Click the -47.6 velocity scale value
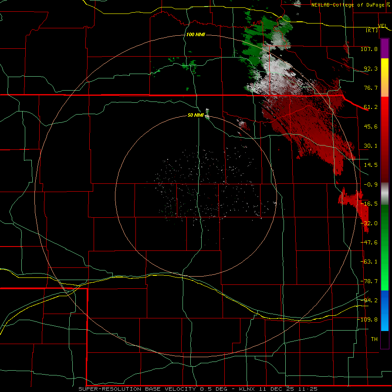The height and width of the screenshot is (392, 392). click(x=369, y=243)
